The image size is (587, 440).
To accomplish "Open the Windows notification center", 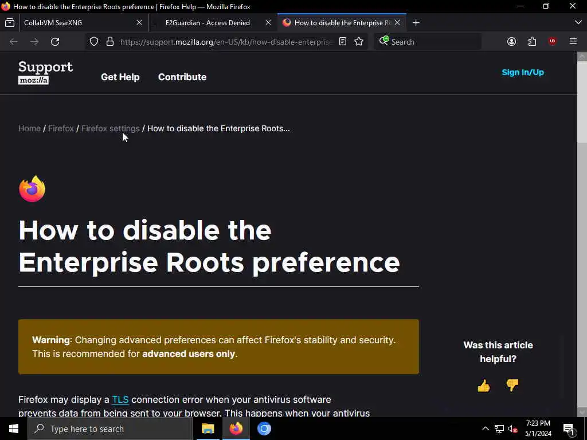I will [569, 429].
